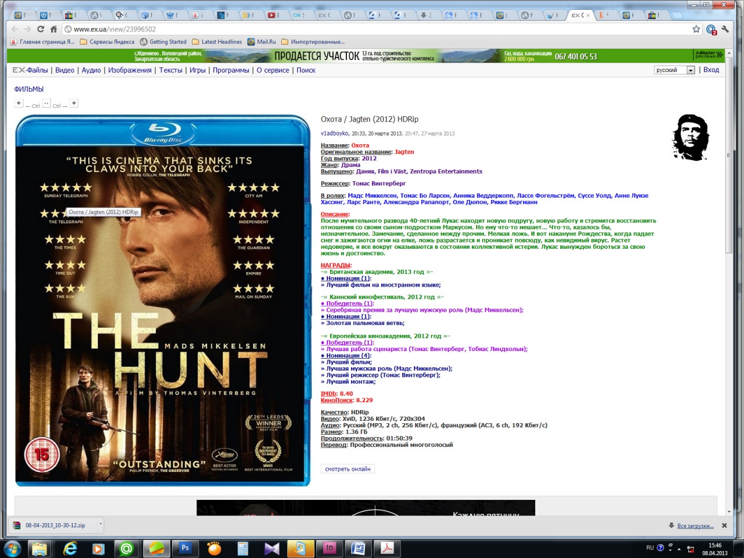744x558 pixels.
Task: Open Главная страница Я... bookmark
Action: [42, 42]
